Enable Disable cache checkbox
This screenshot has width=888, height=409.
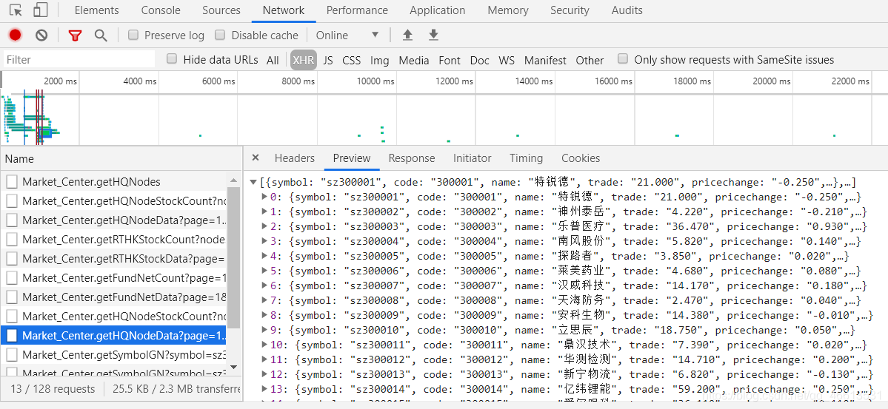click(220, 35)
